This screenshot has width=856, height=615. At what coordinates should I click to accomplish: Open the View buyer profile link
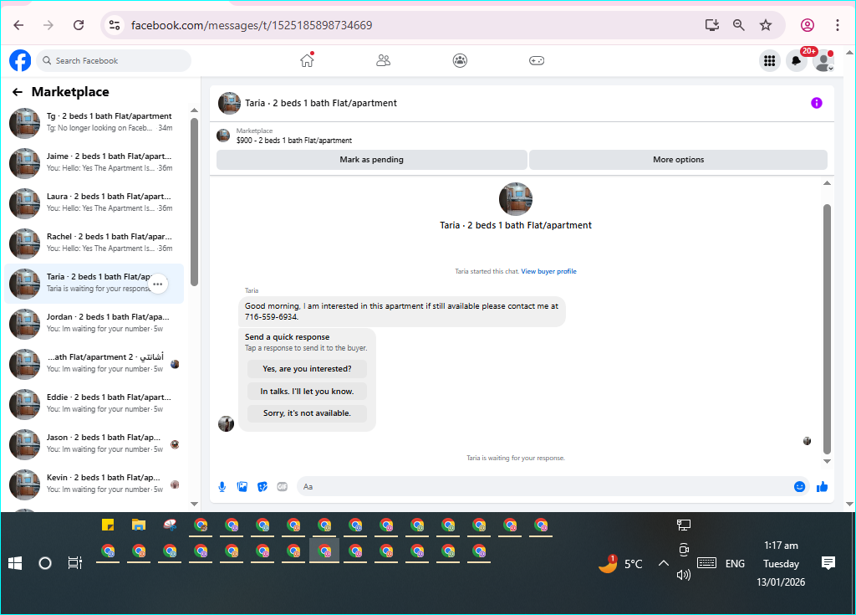point(548,271)
